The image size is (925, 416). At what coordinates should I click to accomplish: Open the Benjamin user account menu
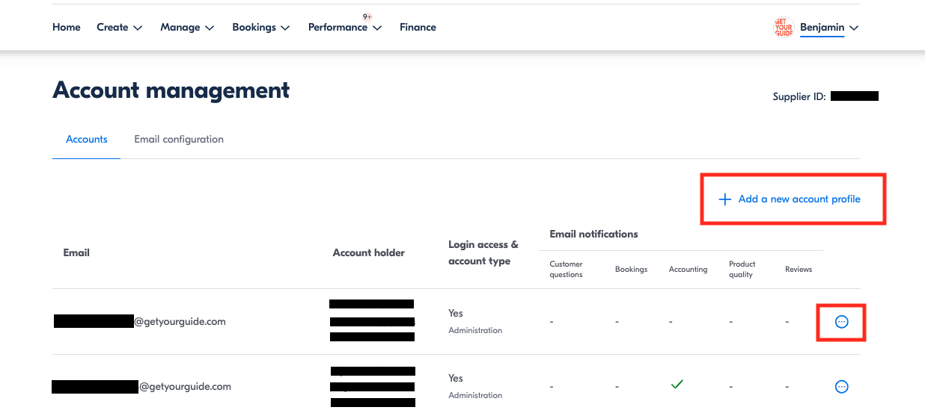pos(828,28)
